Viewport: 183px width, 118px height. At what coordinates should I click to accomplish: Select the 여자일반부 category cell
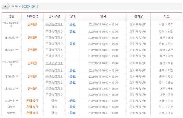[x=12, y=89]
